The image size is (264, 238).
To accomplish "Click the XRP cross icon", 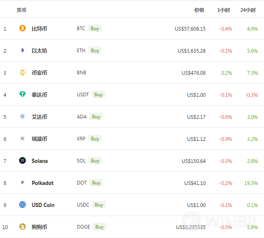I will pos(22,138).
